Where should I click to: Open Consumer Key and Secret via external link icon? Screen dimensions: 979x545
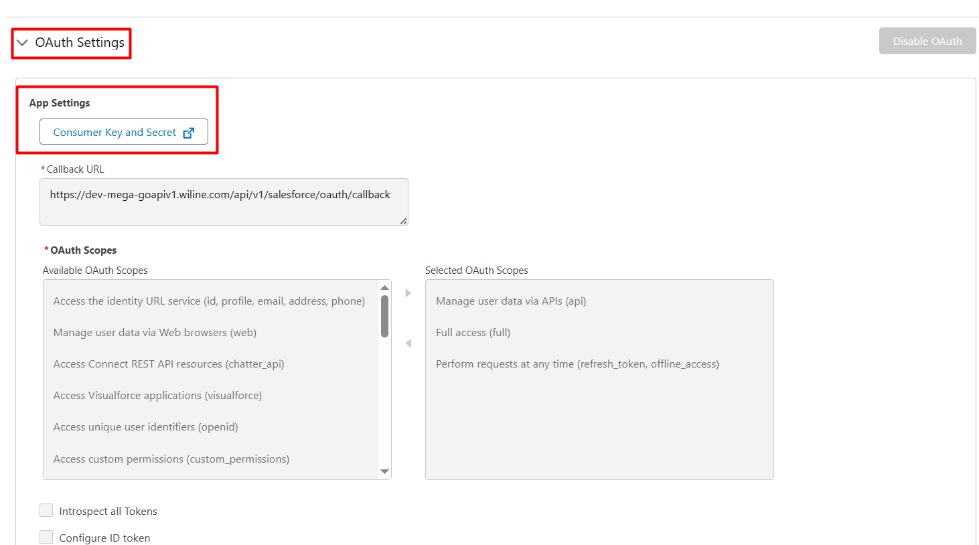(188, 132)
